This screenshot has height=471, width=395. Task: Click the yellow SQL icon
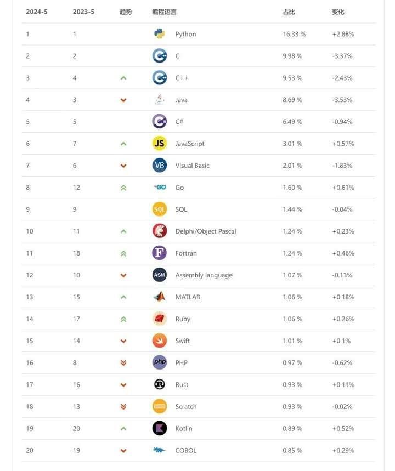(x=159, y=209)
